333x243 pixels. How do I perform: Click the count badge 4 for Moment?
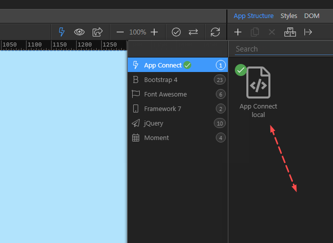tap(221, 138)
